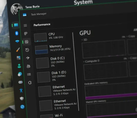Click the 3D engine utilization graph
The height and width of the screenshot is (118, 137).
point(104,49)
